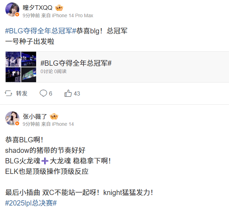Open username 张小薇了
This screenshot has height=208, width=229.
[x=35, y=117]
